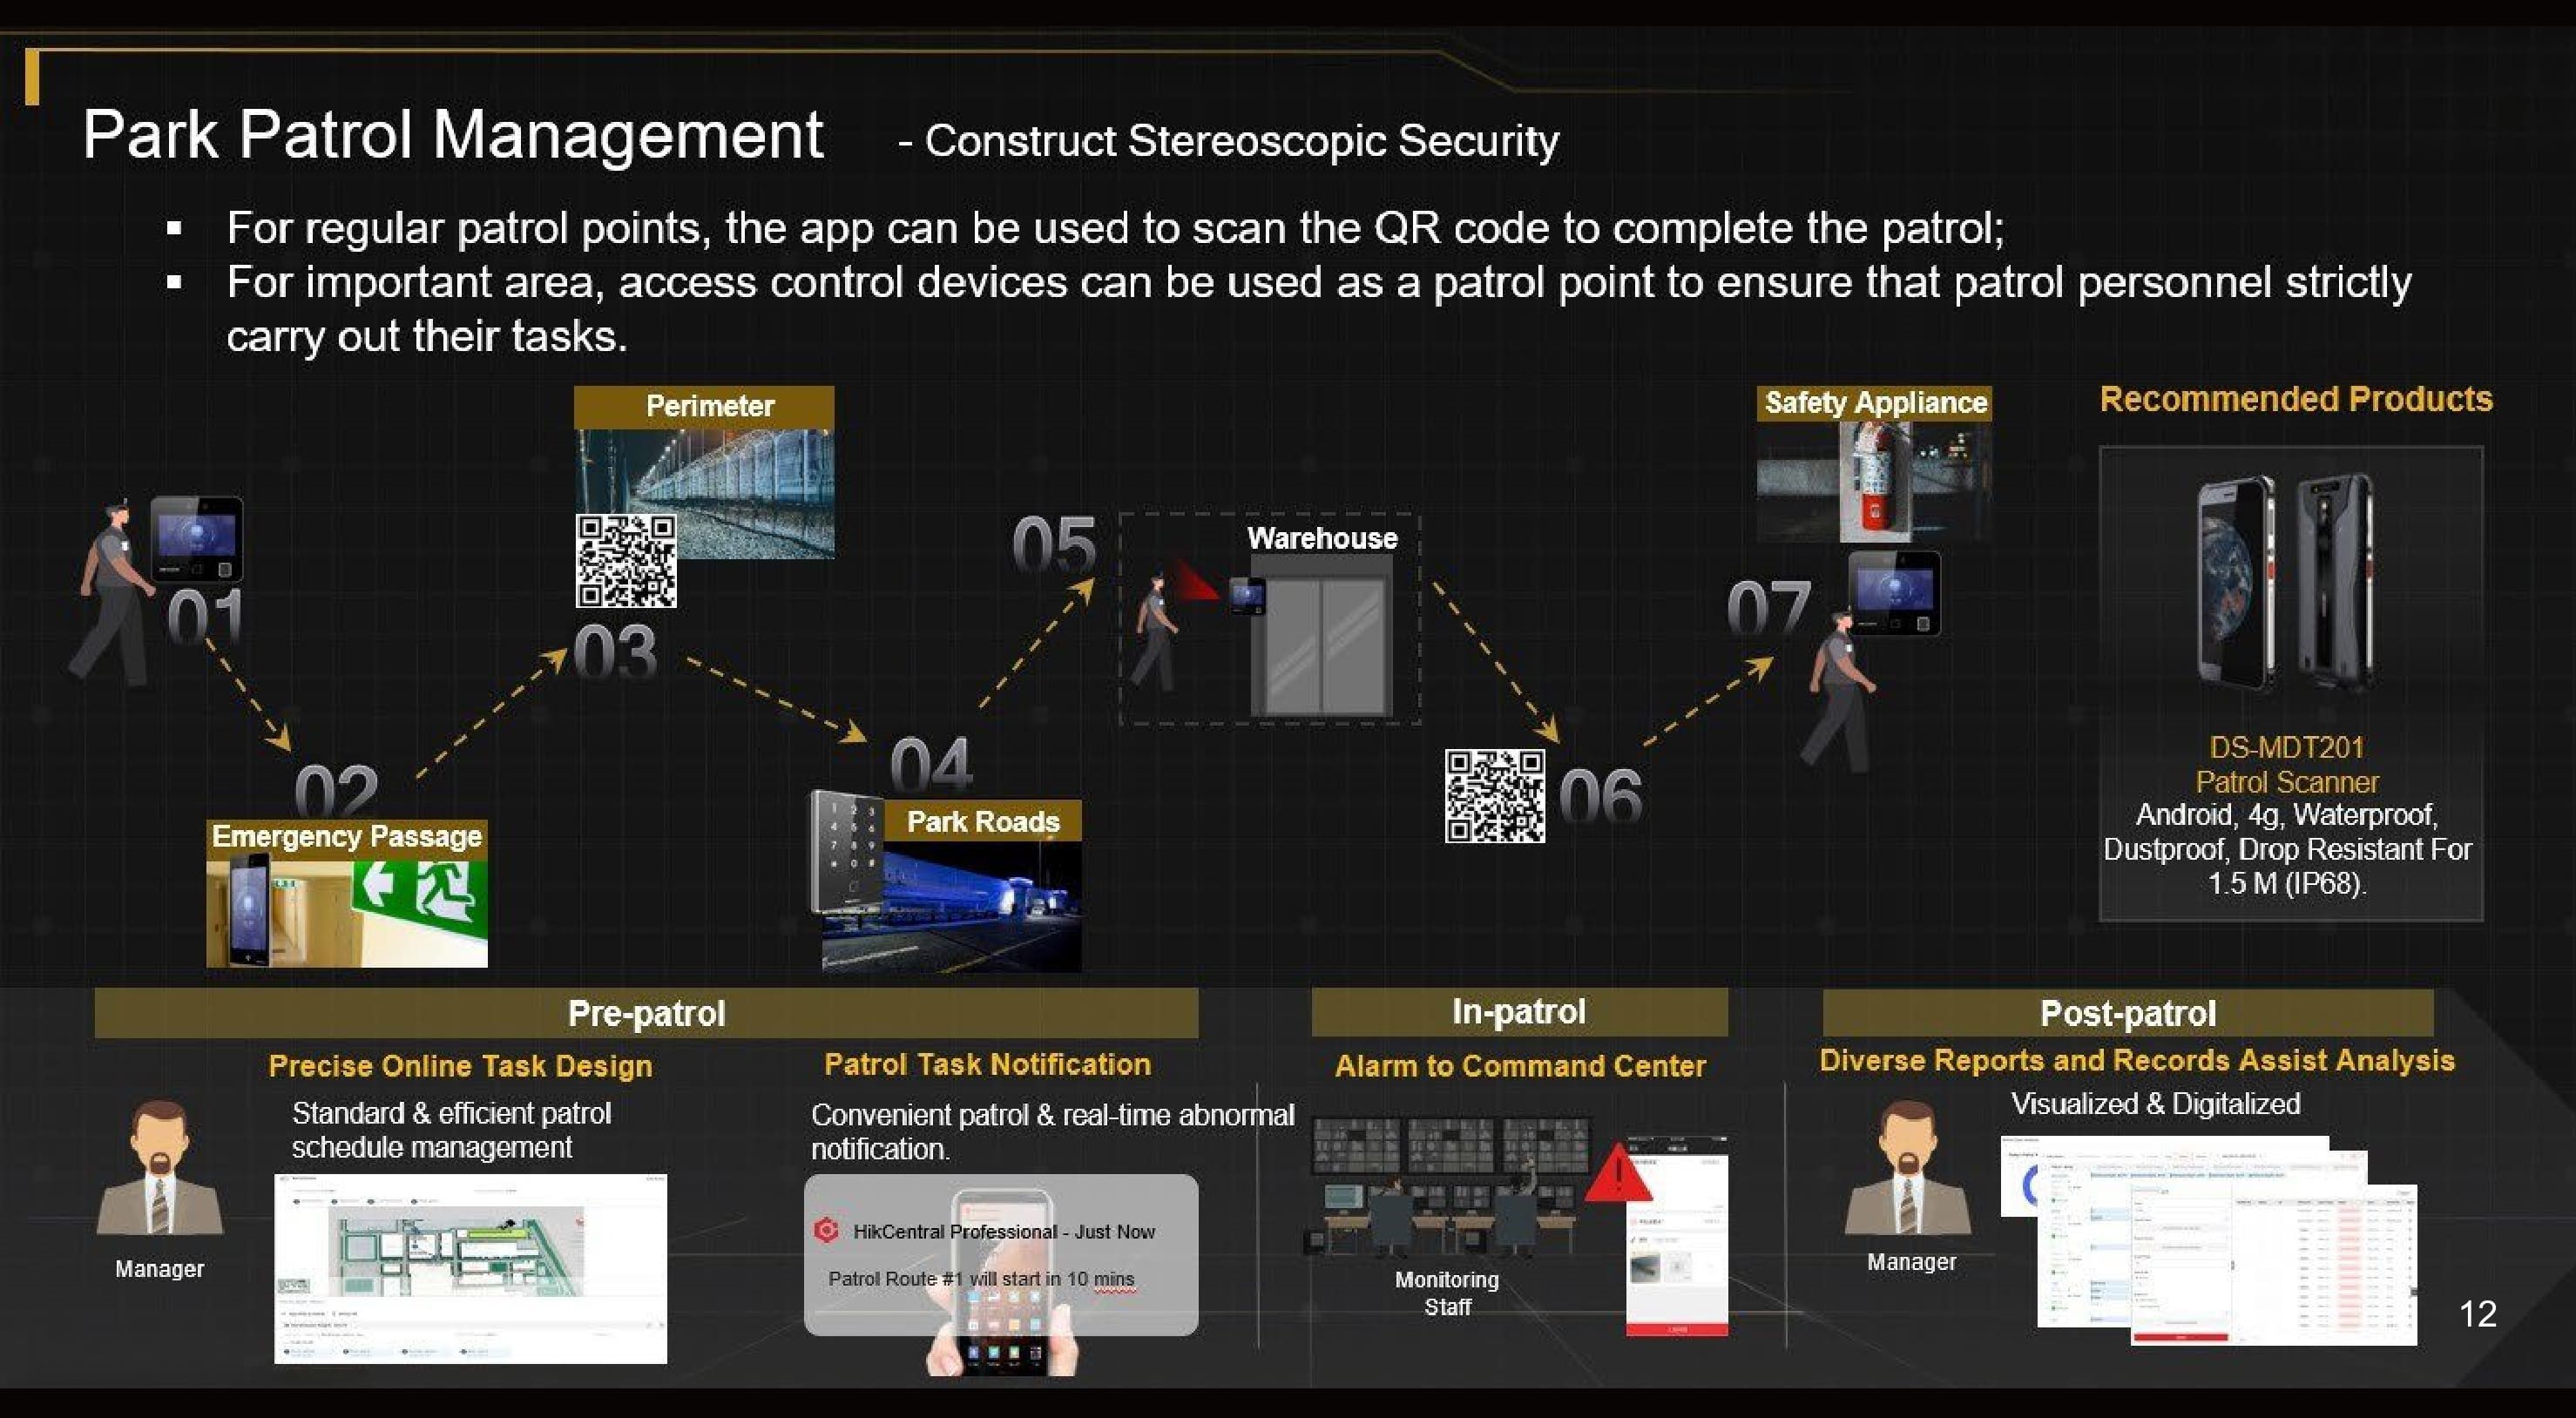2576x1418 pixels.
Task: Click the Emergency Passage exit sign photo
Action: pos(418,896)
